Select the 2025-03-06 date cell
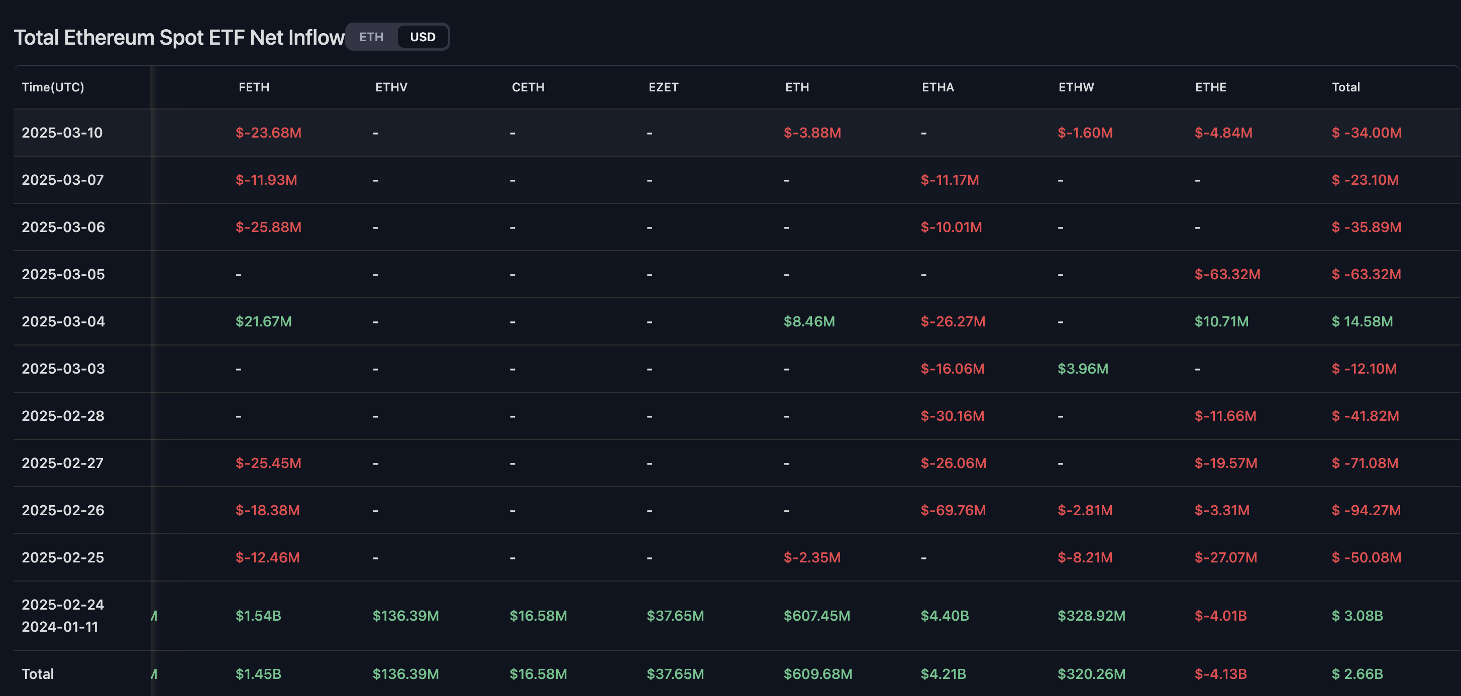Viewport: 1461px width, 696px height. [x=63, y=226]
